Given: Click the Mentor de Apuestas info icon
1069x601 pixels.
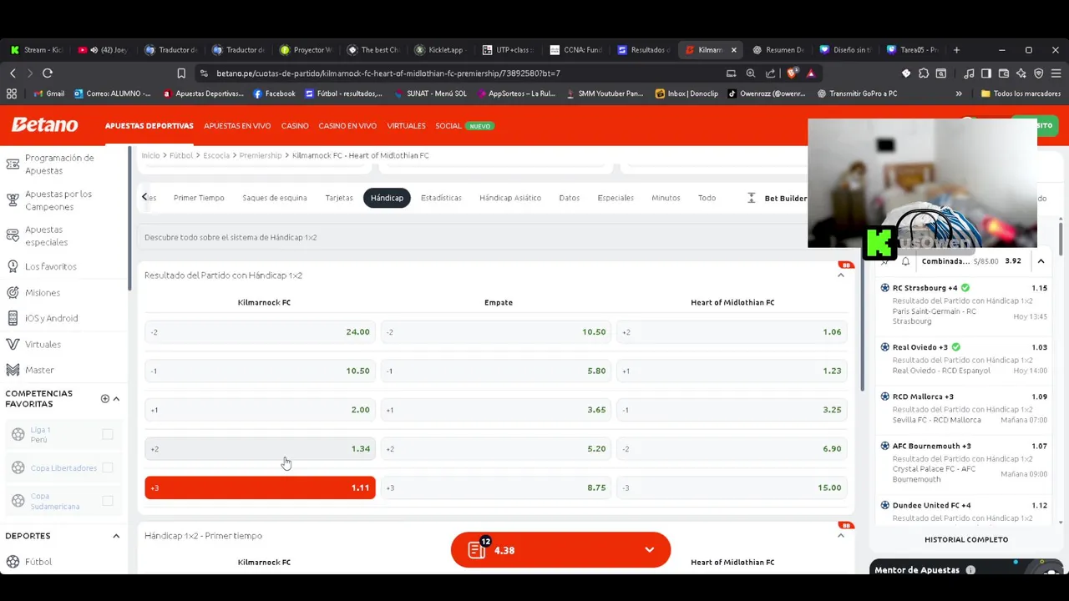Looking at the screenshot, I should point(970,570).
